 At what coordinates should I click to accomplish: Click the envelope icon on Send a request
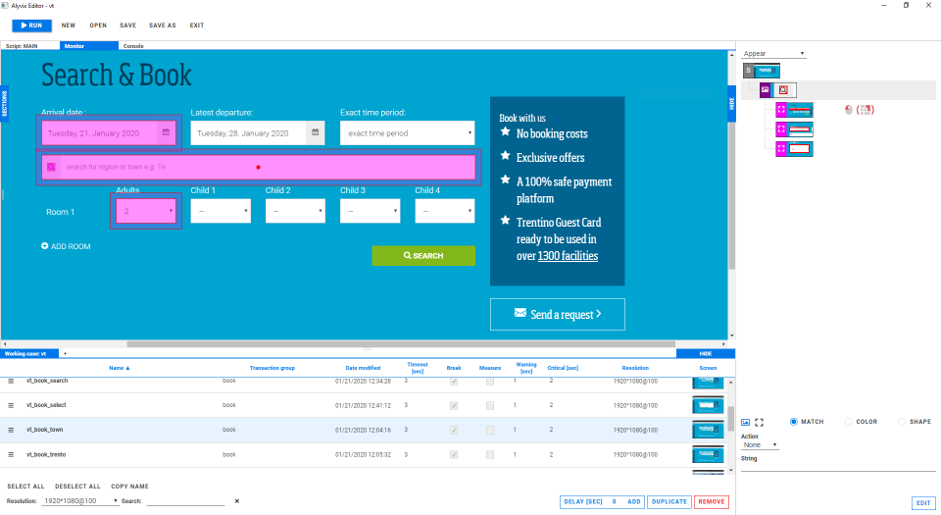click(x=520, y=313)
